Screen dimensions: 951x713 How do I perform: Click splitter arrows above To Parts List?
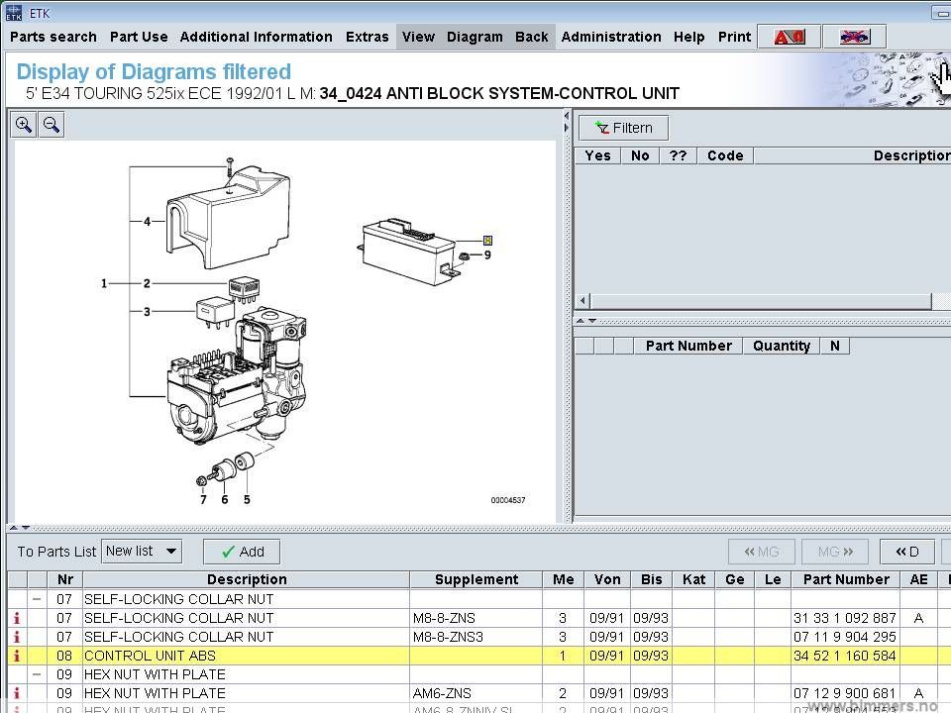coord(20,528)
